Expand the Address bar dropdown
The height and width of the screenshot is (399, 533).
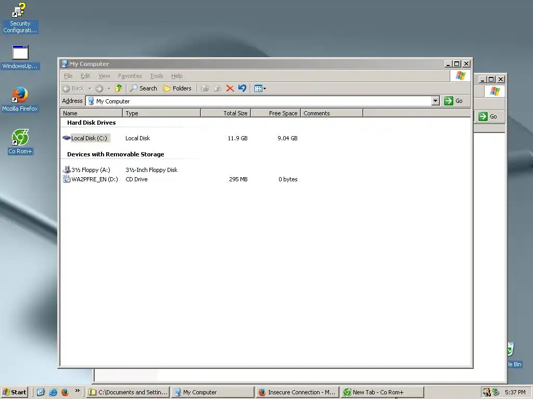click(x=435, y=101)
